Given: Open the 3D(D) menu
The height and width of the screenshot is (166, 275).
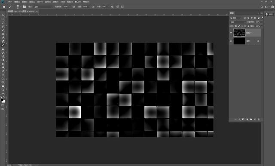Looking at the screenshot, I should pos(63,2).
